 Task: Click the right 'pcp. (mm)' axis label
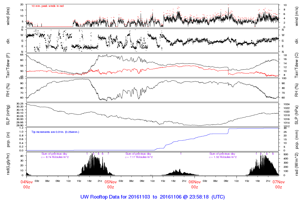click(297, 140)
